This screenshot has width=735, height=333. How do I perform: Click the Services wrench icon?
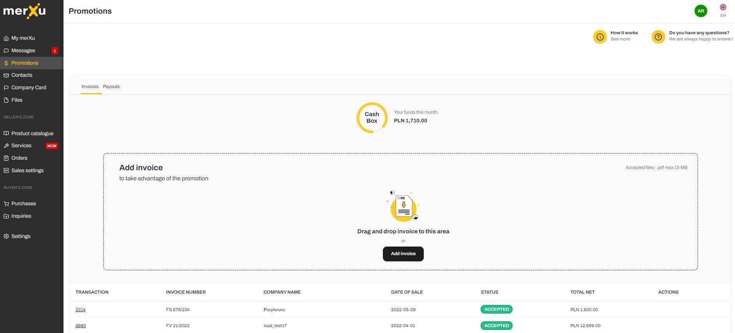[6, 146]
